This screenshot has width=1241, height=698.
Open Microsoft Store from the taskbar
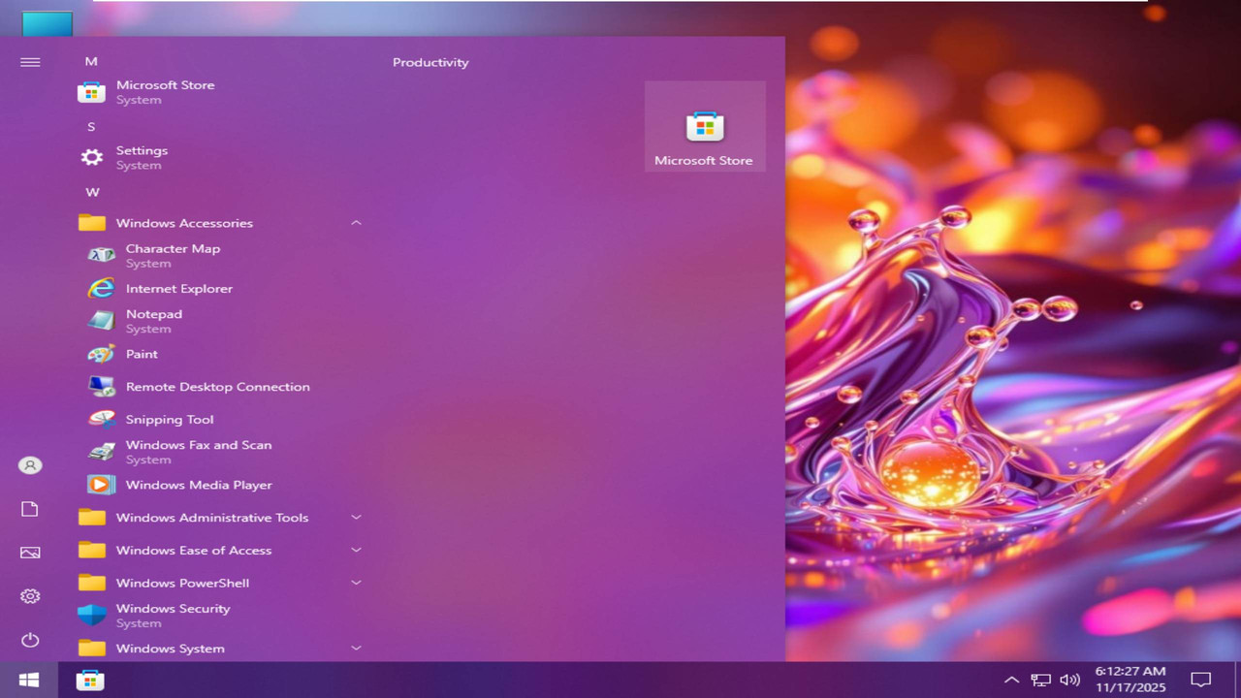coord(90,680)
